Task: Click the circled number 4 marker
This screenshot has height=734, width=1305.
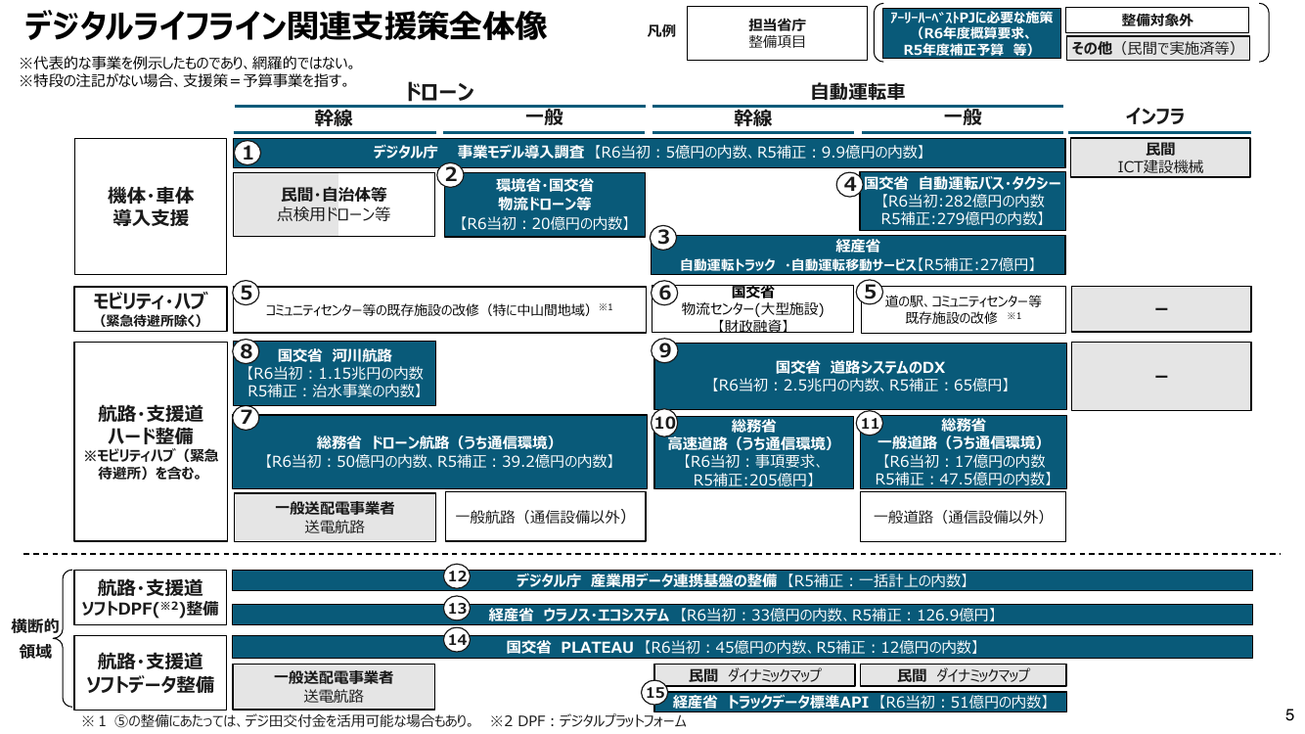Action: coord(850,183)
